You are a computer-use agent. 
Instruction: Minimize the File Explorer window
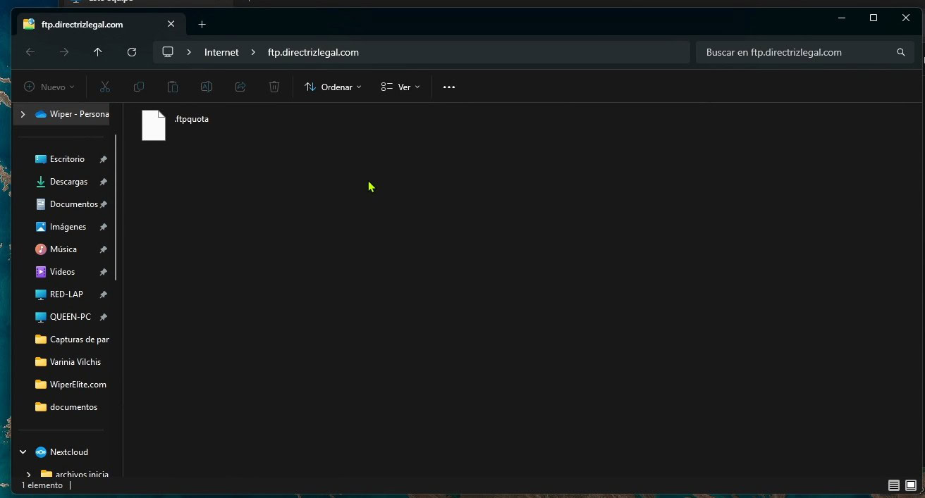tap(841, 18)
